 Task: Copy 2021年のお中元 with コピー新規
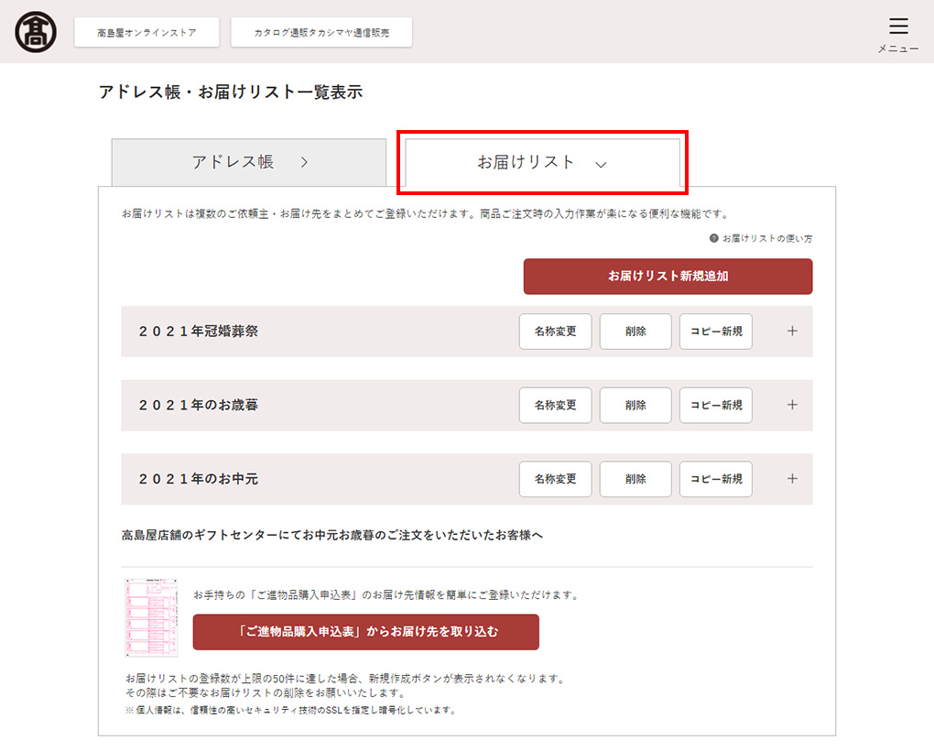716,479
